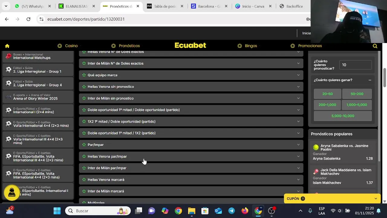Open the browser tab search dropdown
The image size is (387, 218).
point(6,6)
